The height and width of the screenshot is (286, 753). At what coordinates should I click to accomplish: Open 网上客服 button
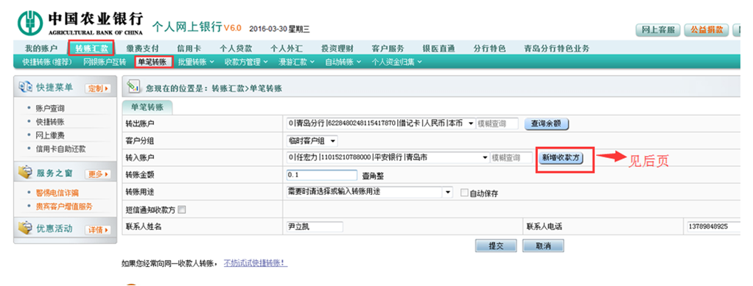click(658, 29)
